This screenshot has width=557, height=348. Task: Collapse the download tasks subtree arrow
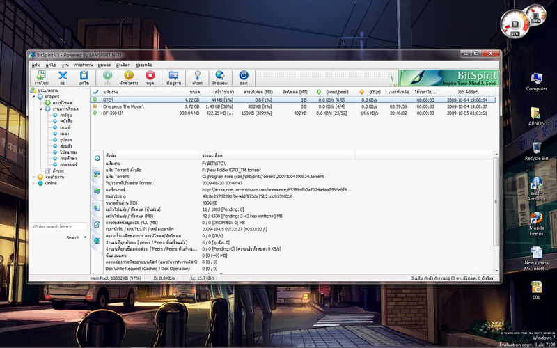tap(41, 109)
